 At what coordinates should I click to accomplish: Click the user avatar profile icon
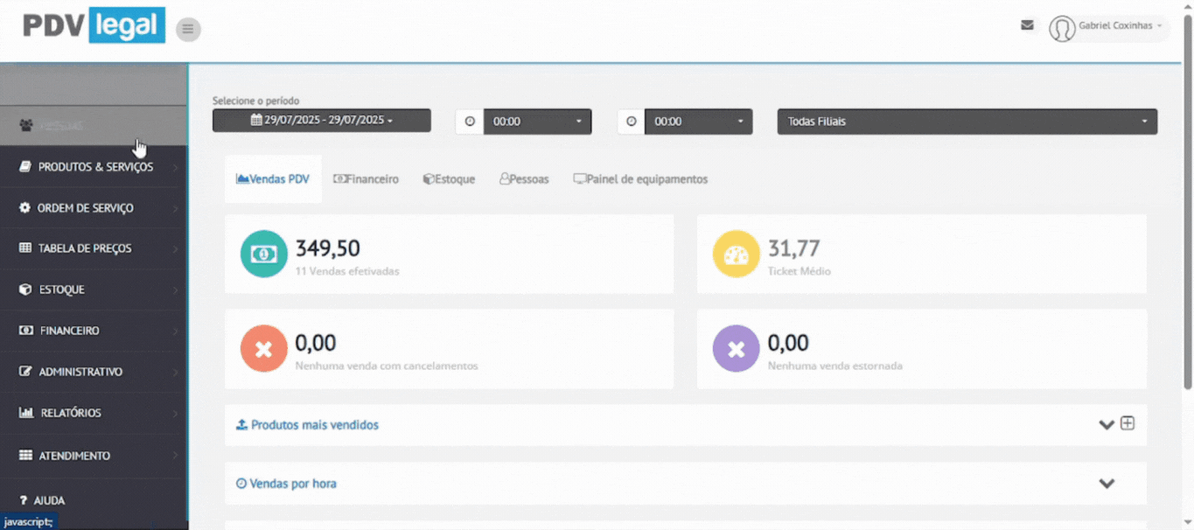pos(1062,29)
